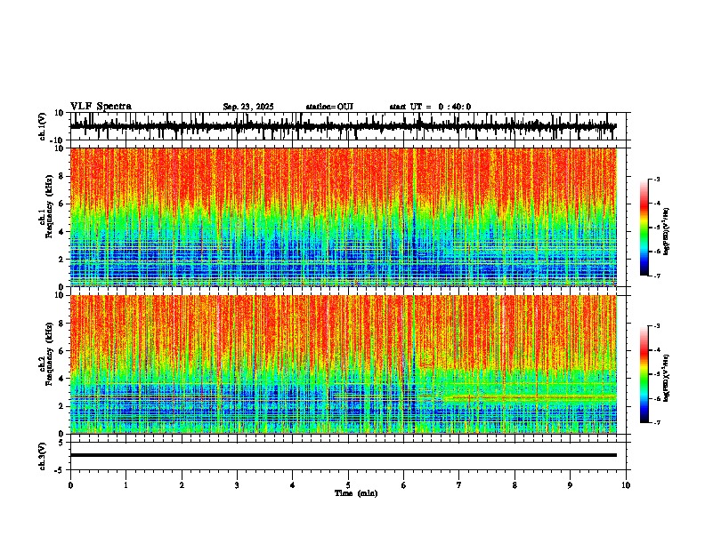Click the "ch.1(V)" waveform axis label

(43, 126)
